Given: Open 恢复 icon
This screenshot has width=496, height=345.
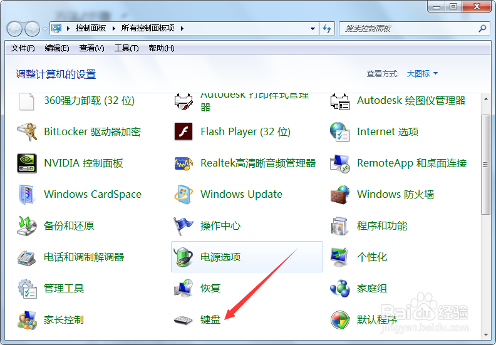Looking at the screenshot, I should 183,288.
